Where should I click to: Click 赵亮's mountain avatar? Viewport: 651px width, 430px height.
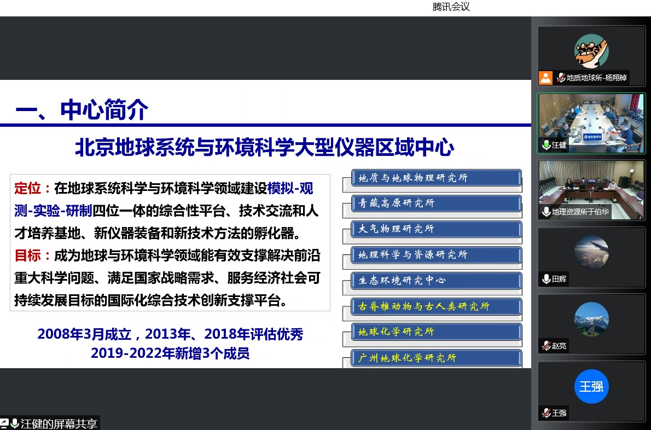tap(591, 319)
